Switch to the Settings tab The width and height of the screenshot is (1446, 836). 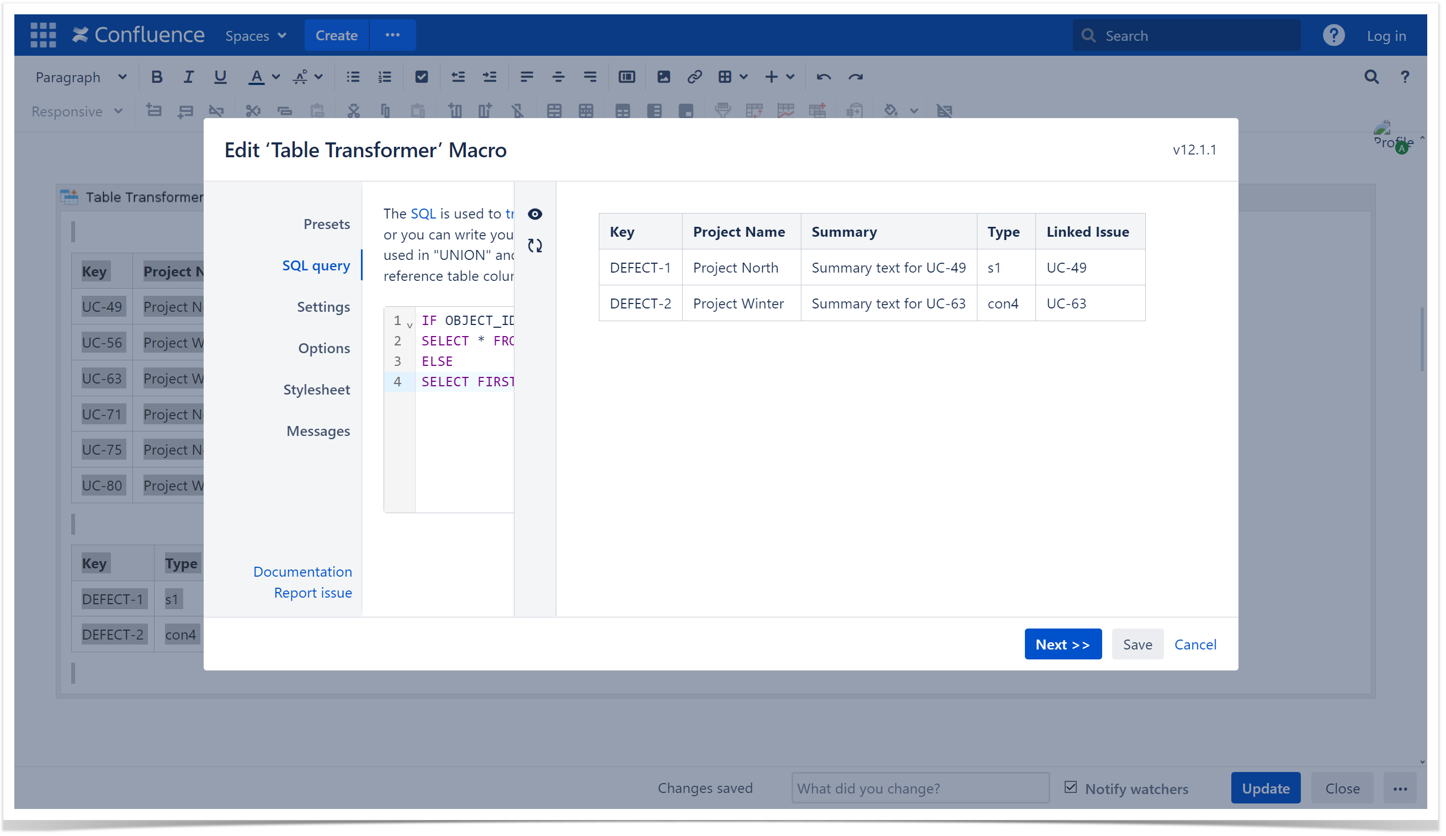pos(323,307)
